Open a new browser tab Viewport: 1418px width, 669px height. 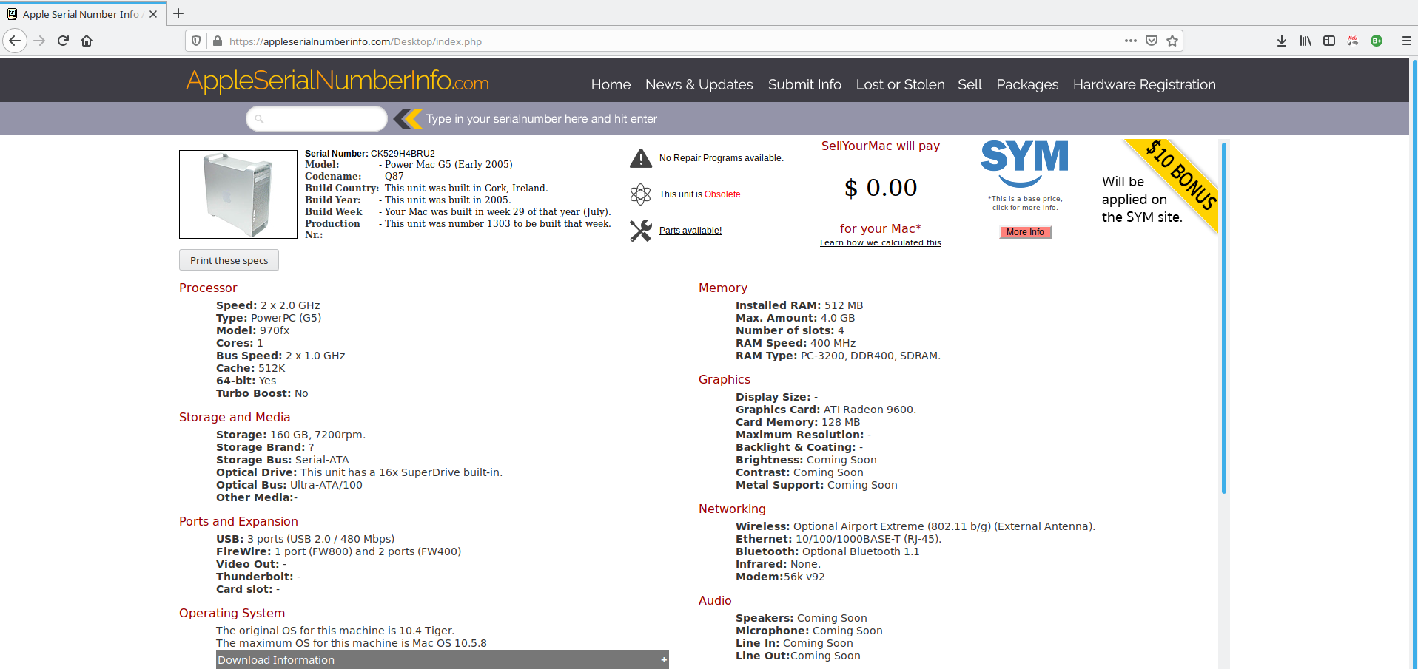pos(178,13)
